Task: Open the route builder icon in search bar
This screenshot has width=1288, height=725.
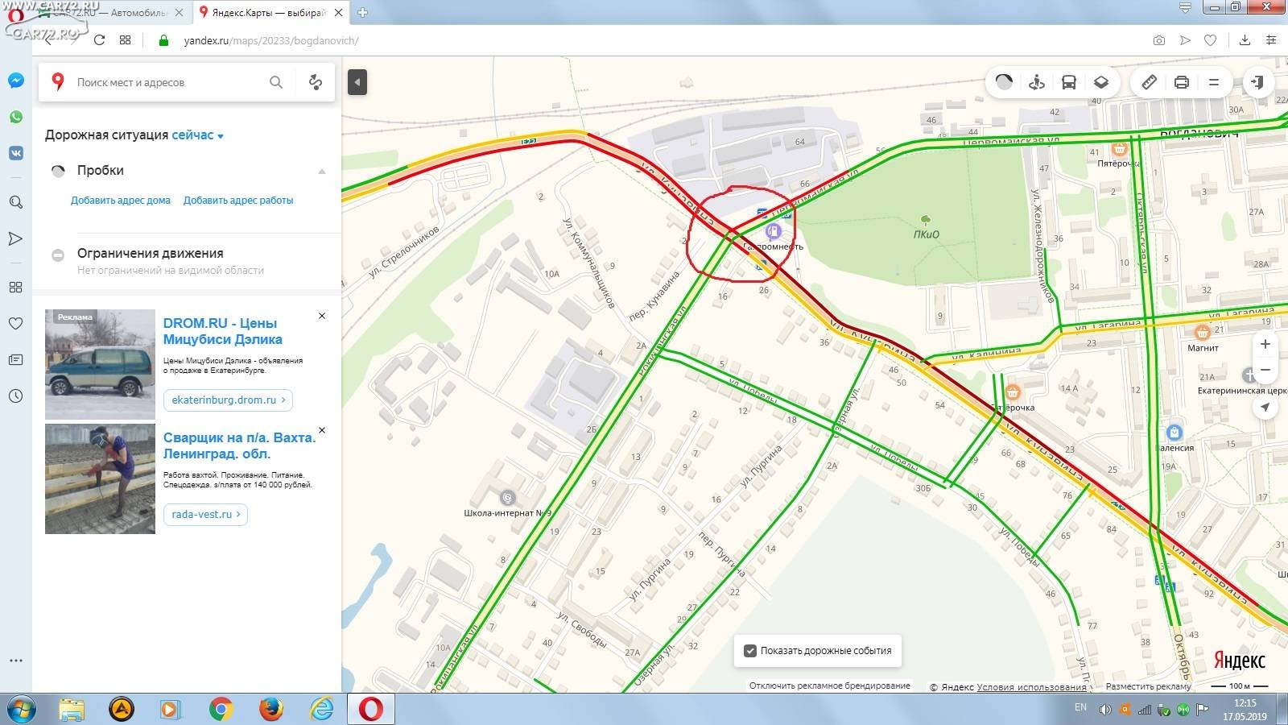Action: [x=316, y=82]
